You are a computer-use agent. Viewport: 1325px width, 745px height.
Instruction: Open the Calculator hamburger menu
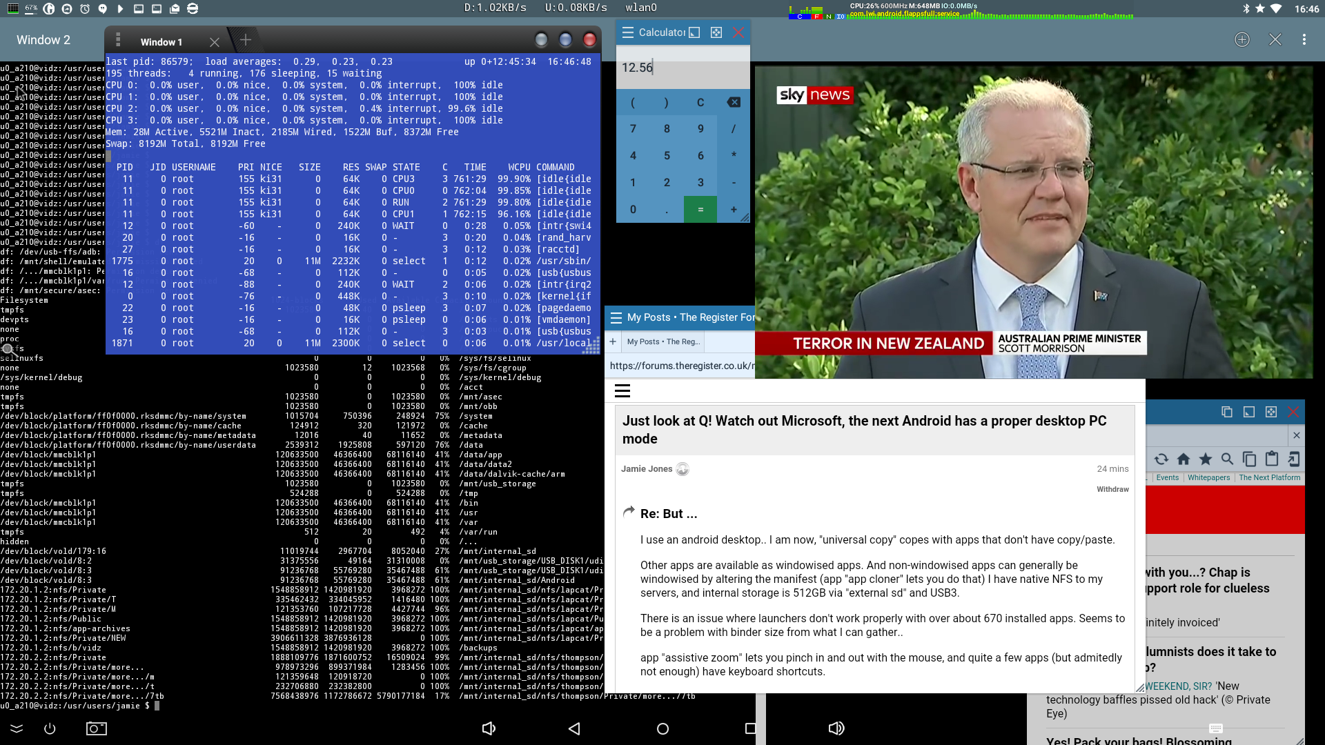click(627, 32)
